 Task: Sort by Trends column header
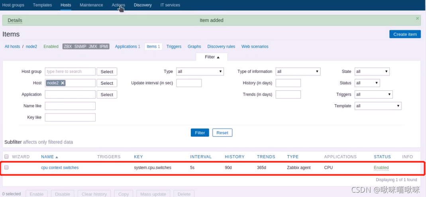(266, 156)
